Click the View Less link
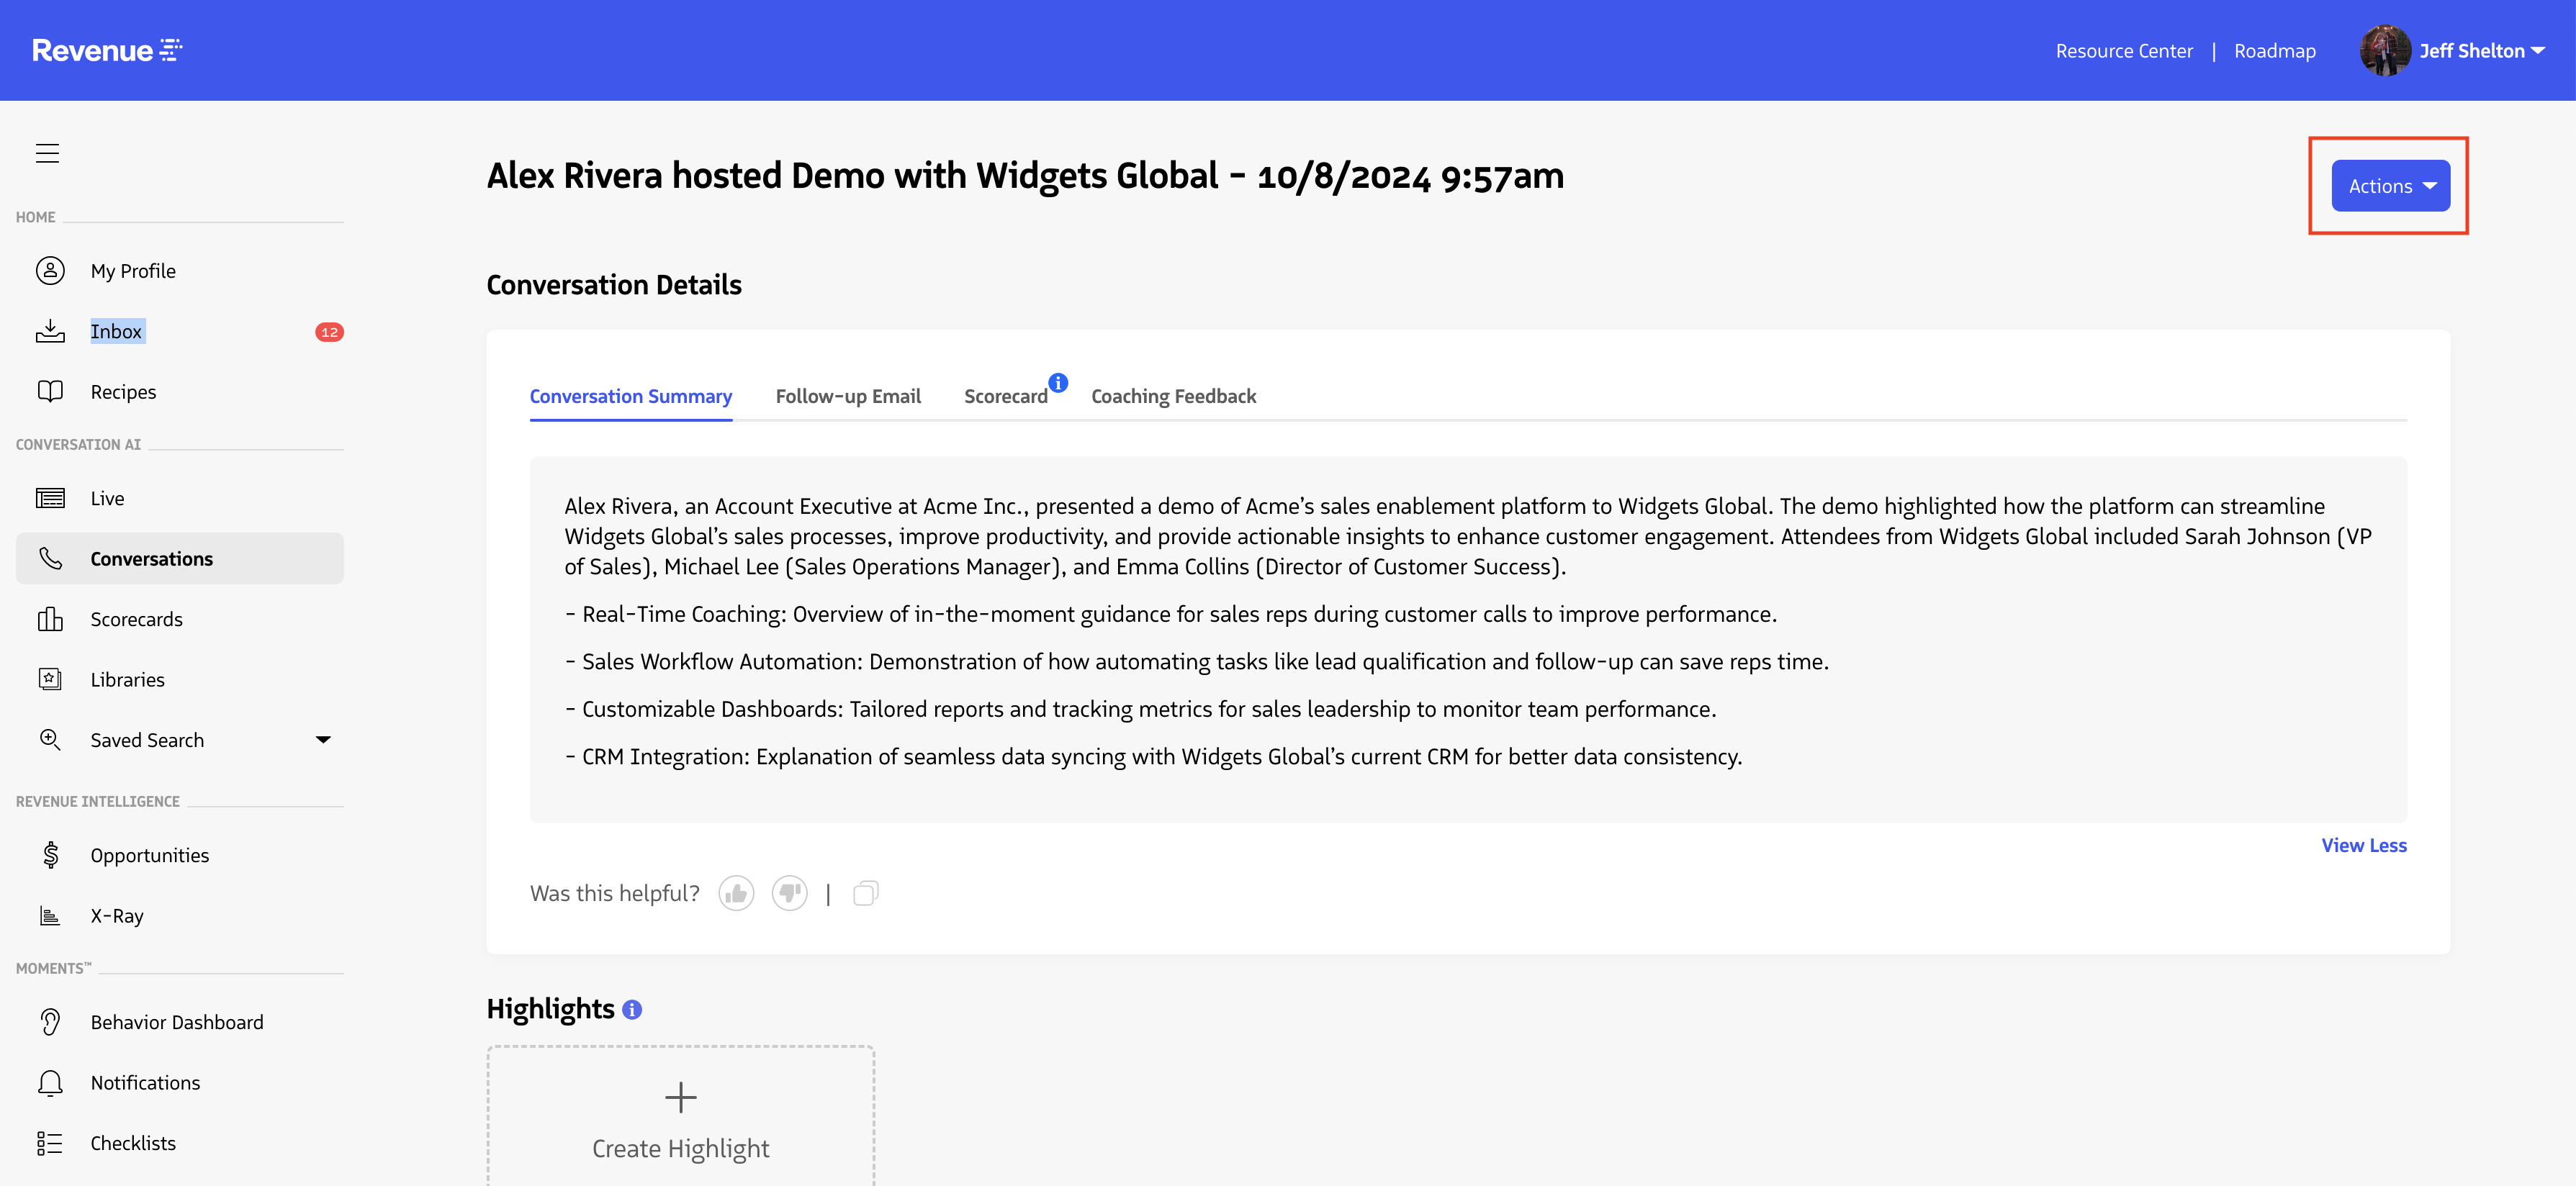 click(x=2363, y=845)
